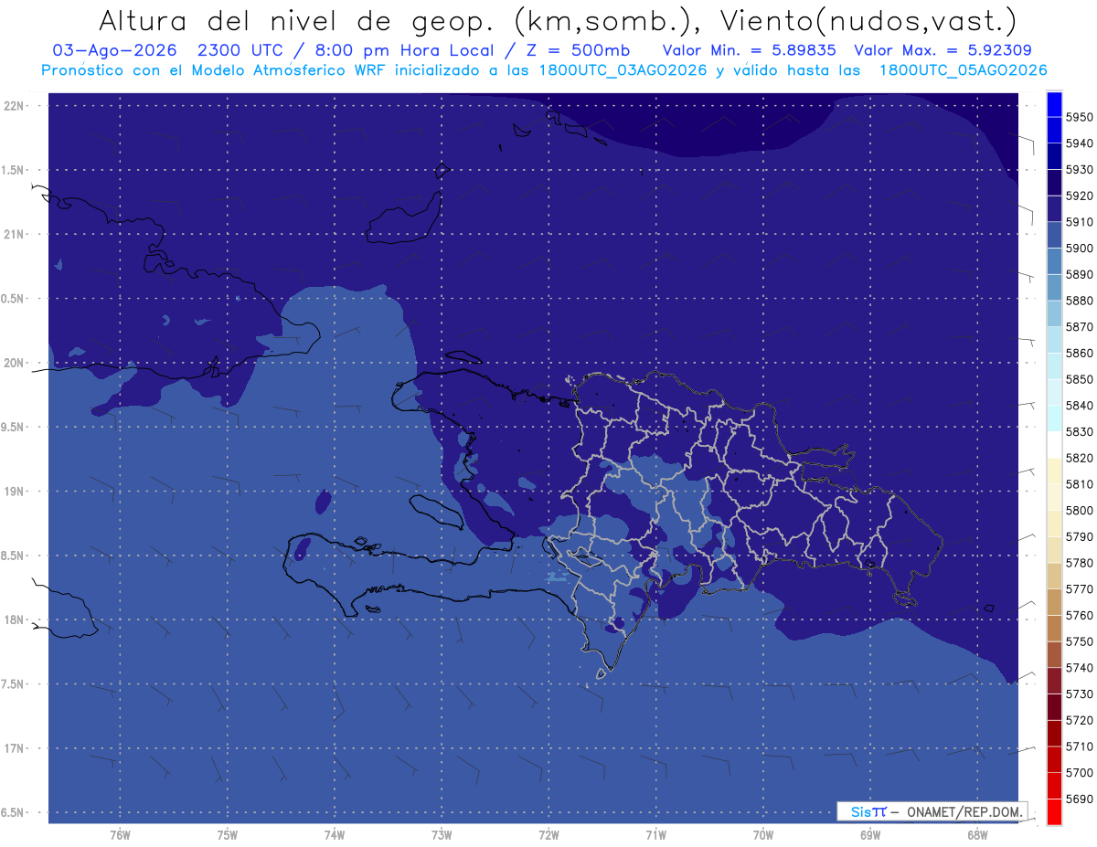Click the colorbar value 5920
The width and height of the screenshot is (1097, 847).
tap(1080, 196)
